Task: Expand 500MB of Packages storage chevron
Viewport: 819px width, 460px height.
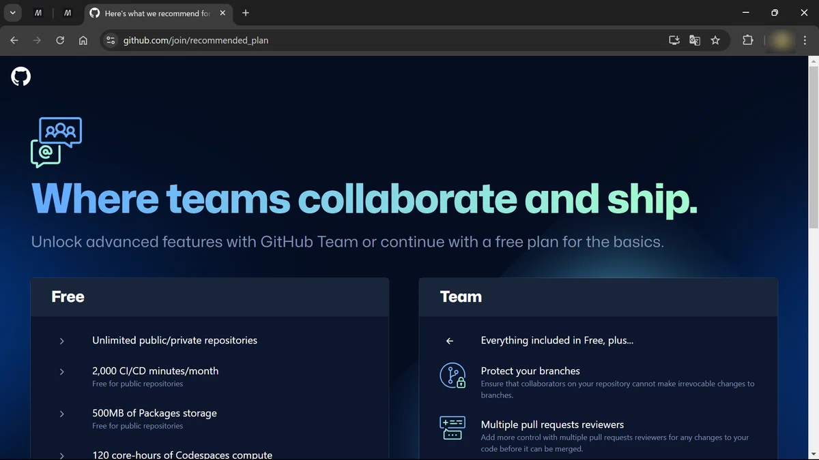Action: click(61, 414)
